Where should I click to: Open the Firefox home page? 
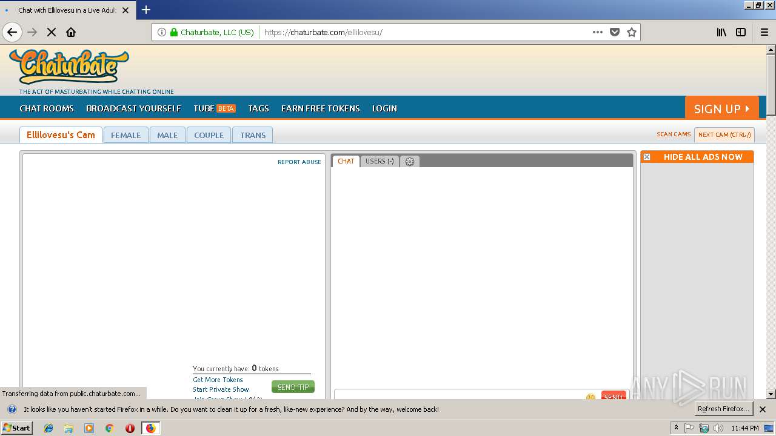point(71,32)
